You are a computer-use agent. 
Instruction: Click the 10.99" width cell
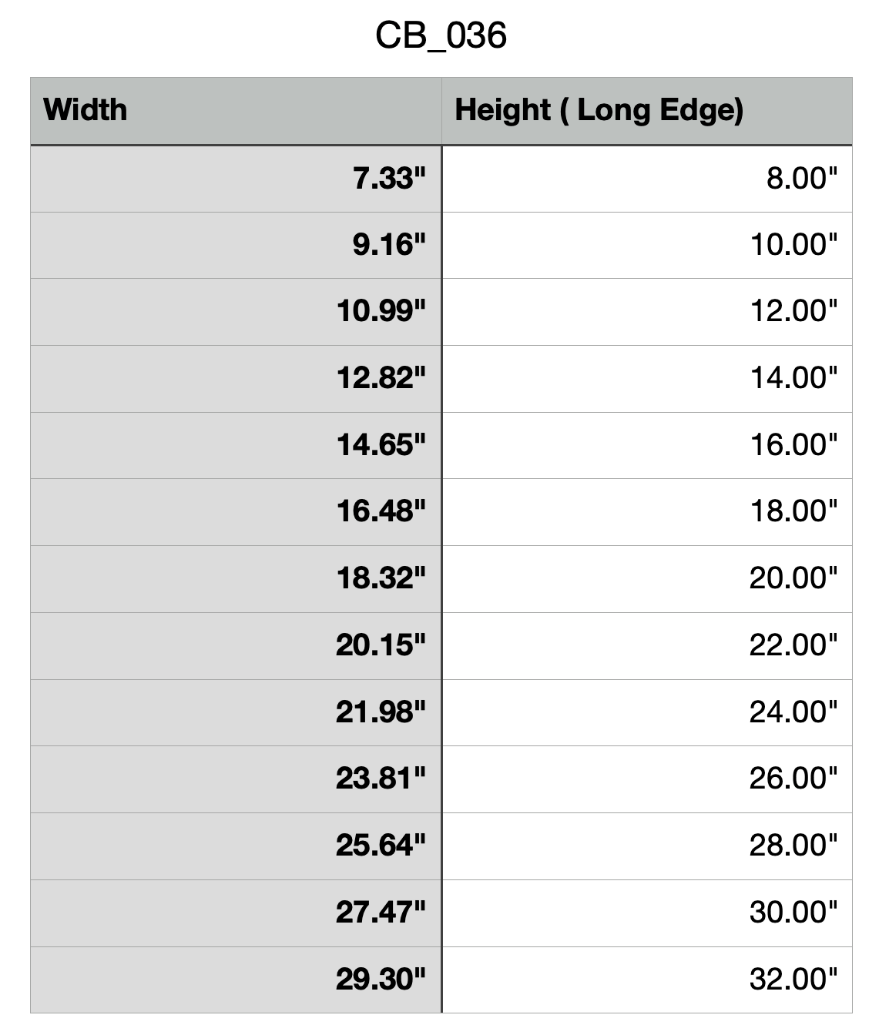[381, 312]
